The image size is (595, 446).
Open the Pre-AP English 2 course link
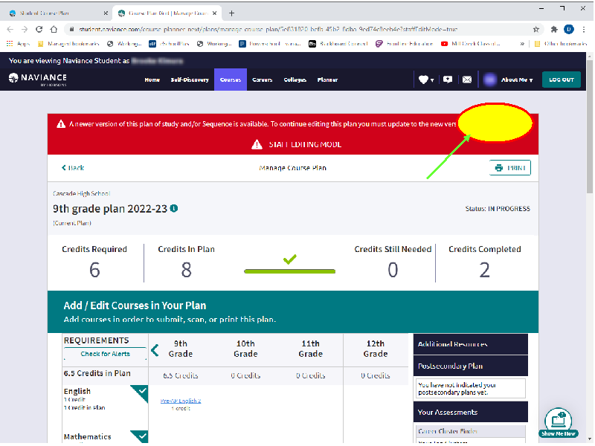tap(181, 401)
